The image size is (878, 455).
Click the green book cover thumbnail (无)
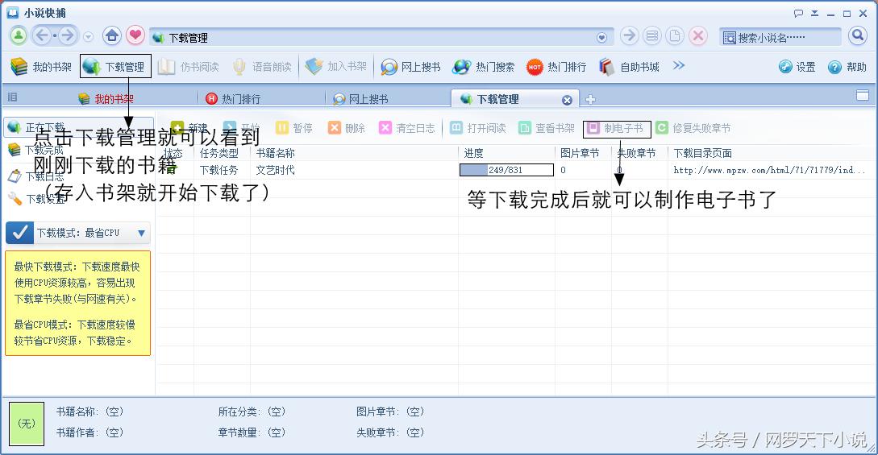tap(27, 424)
